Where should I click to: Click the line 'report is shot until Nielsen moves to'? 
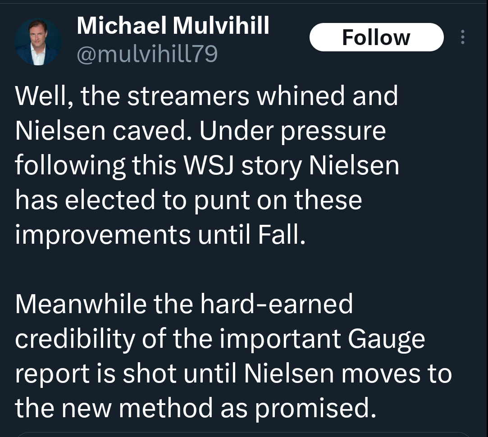(x=233, y=373)
